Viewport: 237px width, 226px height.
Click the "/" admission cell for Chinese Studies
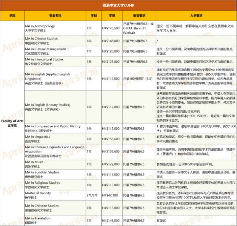pyautogui.click(x=196, y=41)
